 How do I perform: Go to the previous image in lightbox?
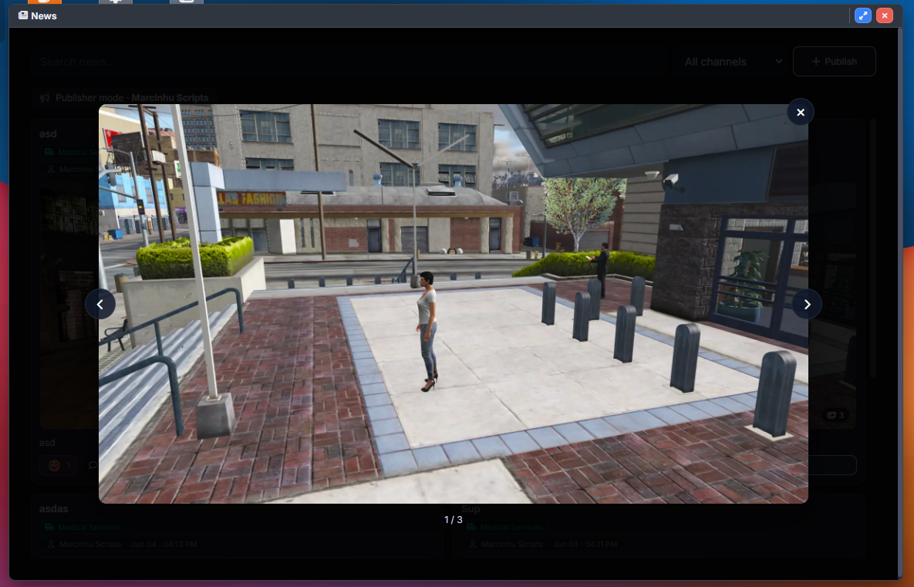tap(99, 304)
